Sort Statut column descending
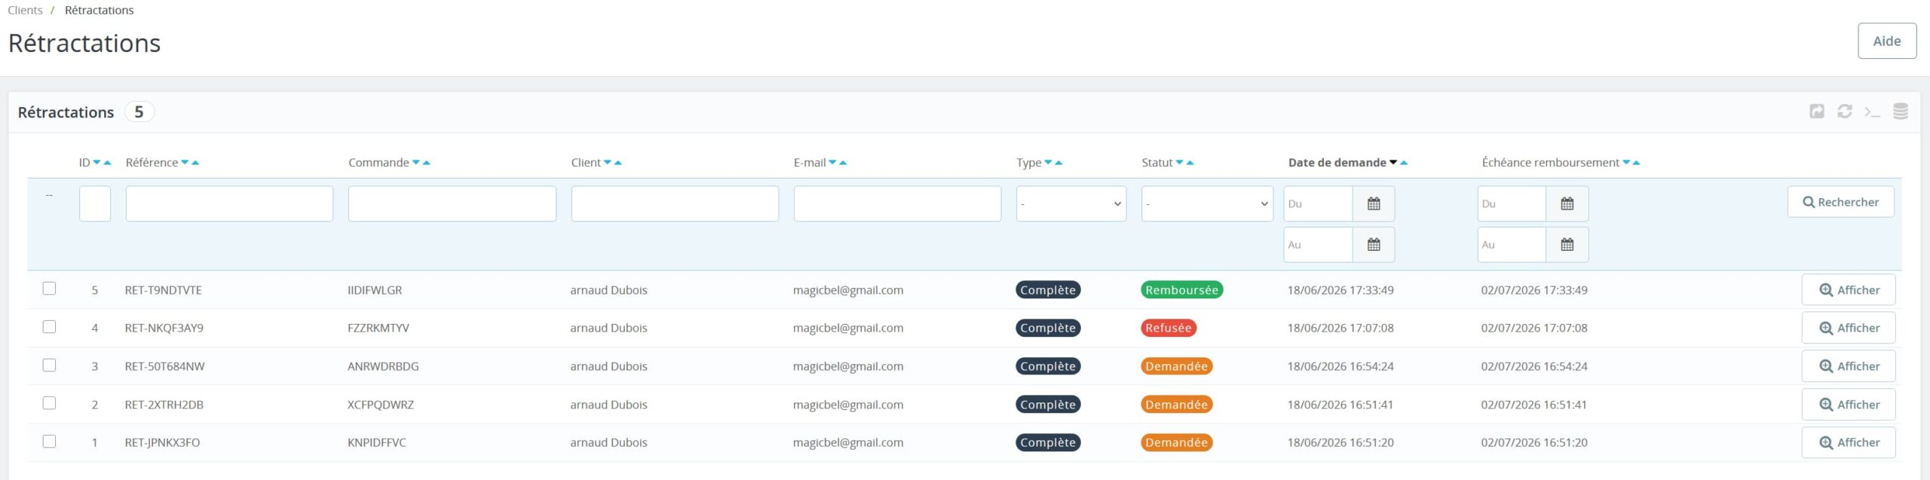1930x480 pixels. 1179,163
